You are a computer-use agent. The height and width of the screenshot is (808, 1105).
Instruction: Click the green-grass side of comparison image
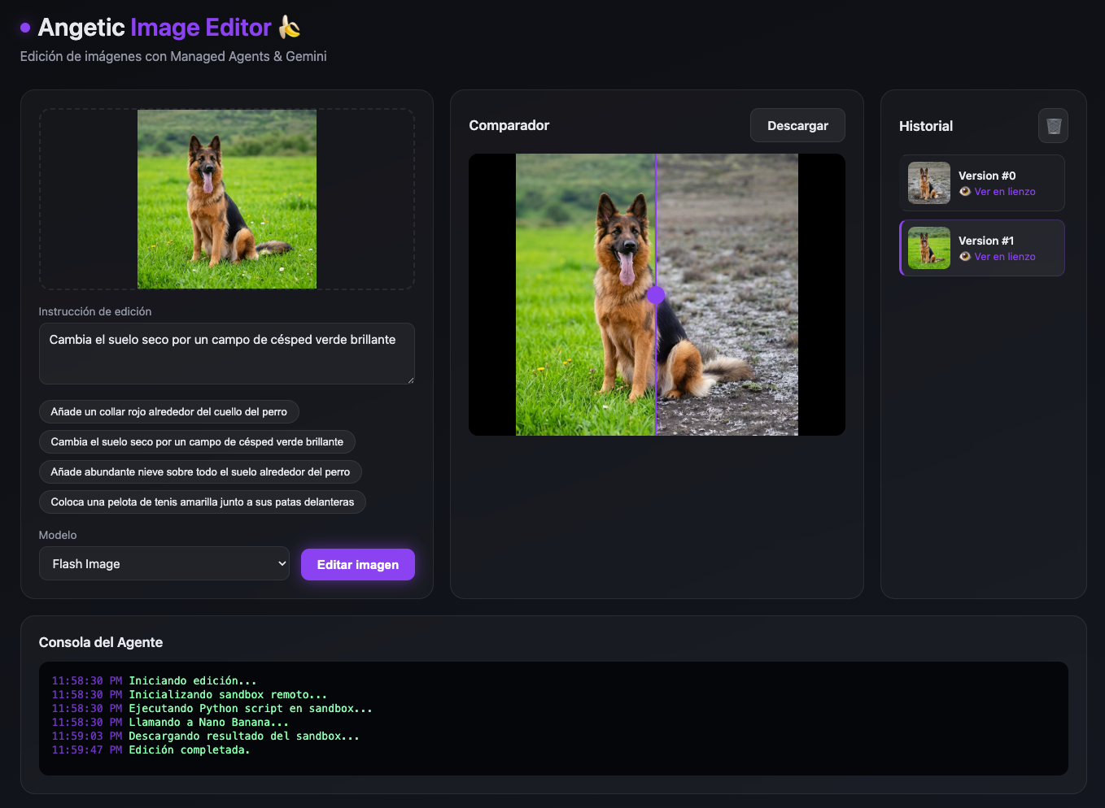click(x=586, y=295)
